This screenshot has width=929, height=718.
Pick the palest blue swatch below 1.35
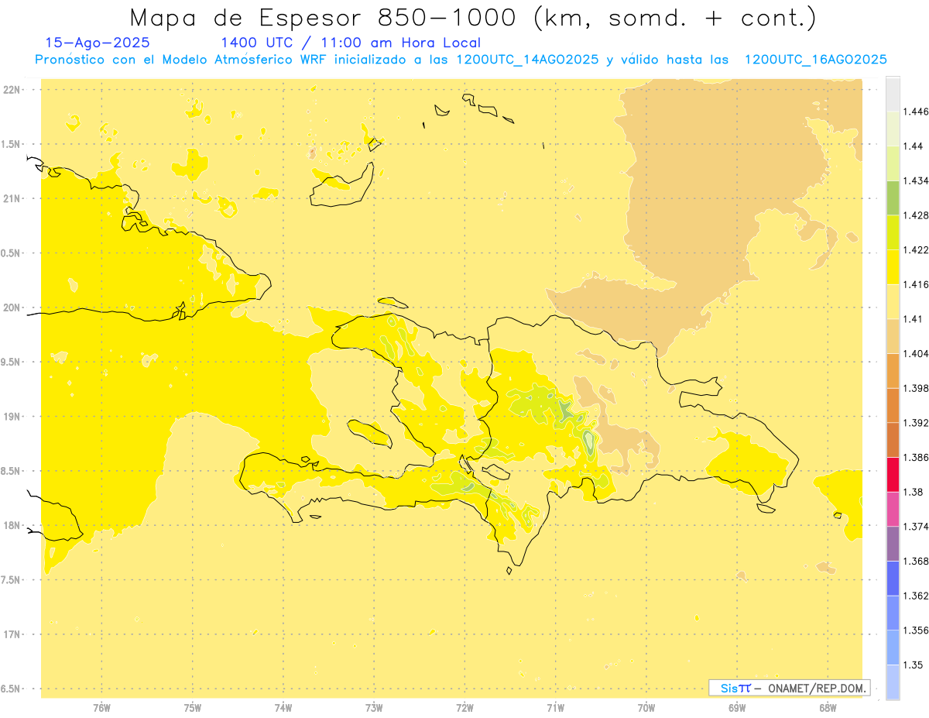coord(893,682)
